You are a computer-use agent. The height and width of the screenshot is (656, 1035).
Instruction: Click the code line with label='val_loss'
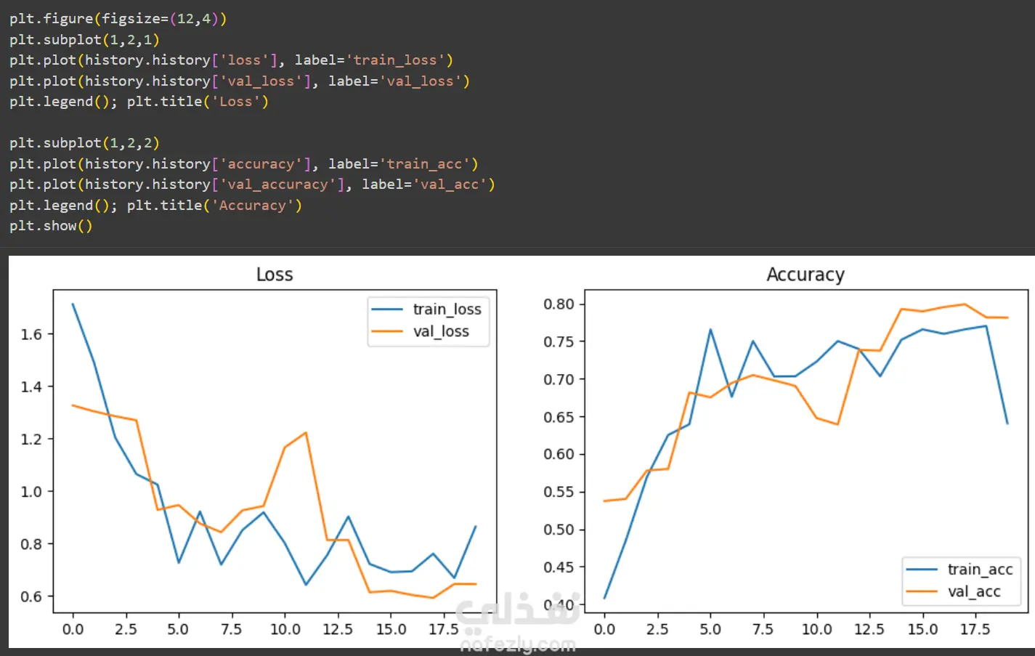pos(240,81)
